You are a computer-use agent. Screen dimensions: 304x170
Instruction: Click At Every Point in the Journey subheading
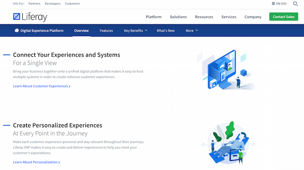click(50, 133)
